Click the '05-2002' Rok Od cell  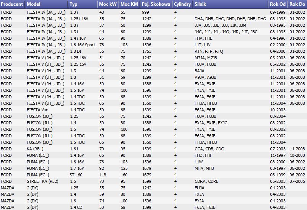pyautogui.click(x=278, y=64)
